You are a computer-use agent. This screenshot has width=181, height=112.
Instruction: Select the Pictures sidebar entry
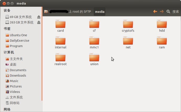click(16, 86)
